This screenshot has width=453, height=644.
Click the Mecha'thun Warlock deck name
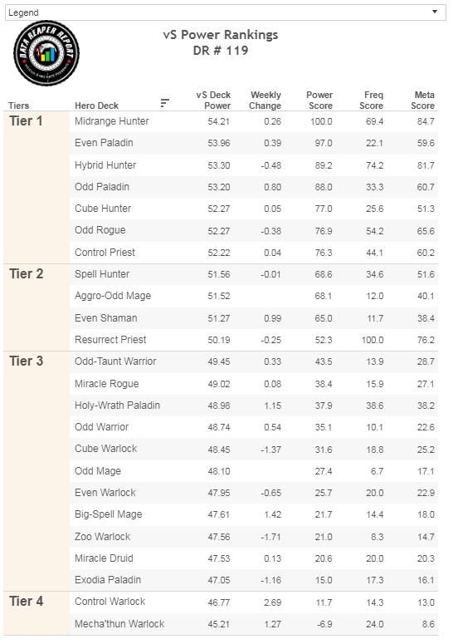tap(119, 624)
